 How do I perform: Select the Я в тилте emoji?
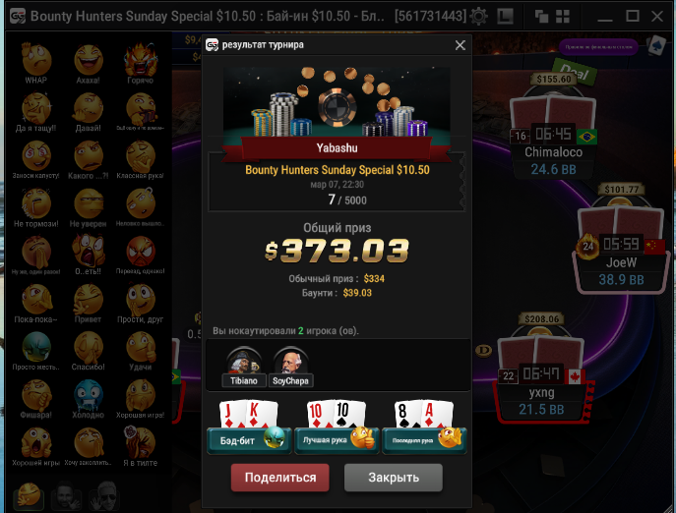(x=141, y=446)
